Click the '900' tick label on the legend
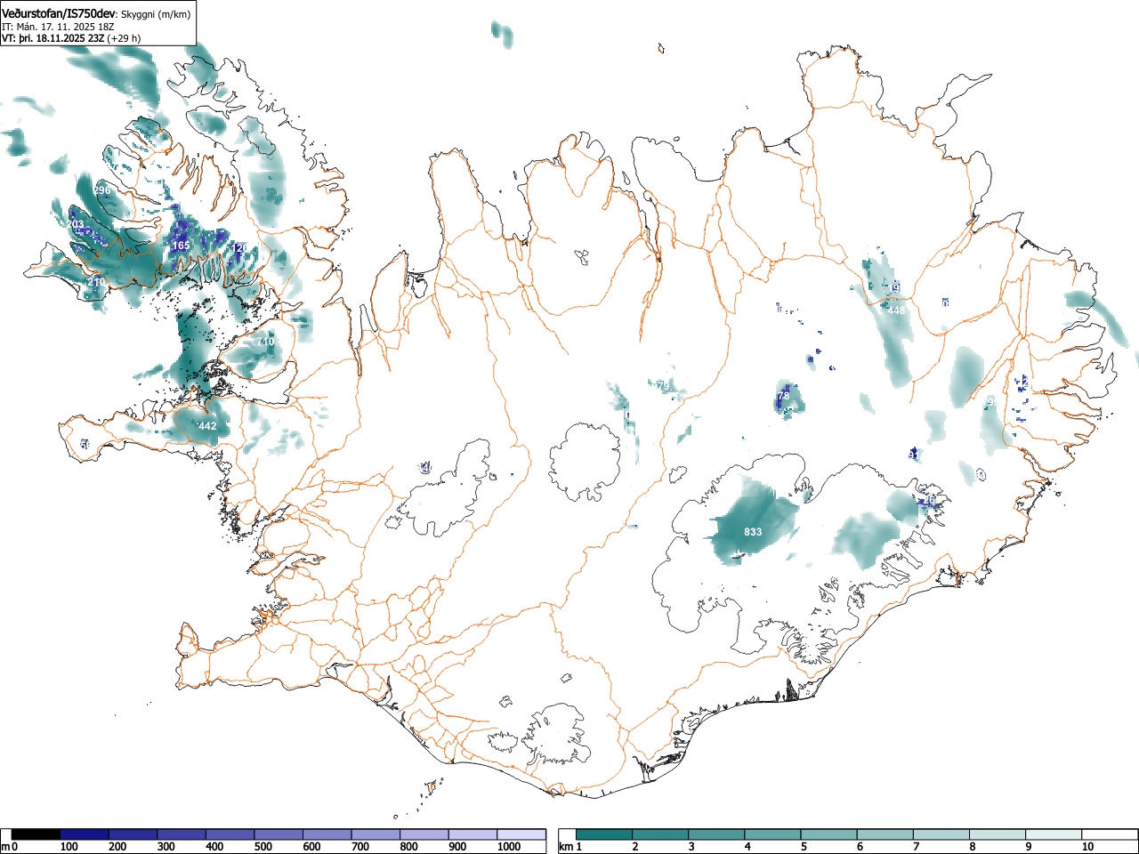This screenshot has width=1139, height=854. tap(458, 847)
